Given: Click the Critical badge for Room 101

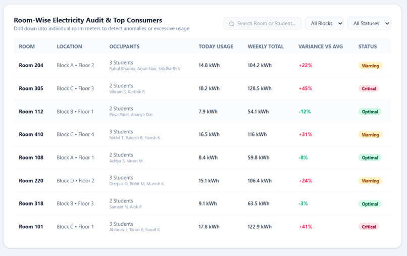Looking at the screenshot, I should click(x=369, y=227).
